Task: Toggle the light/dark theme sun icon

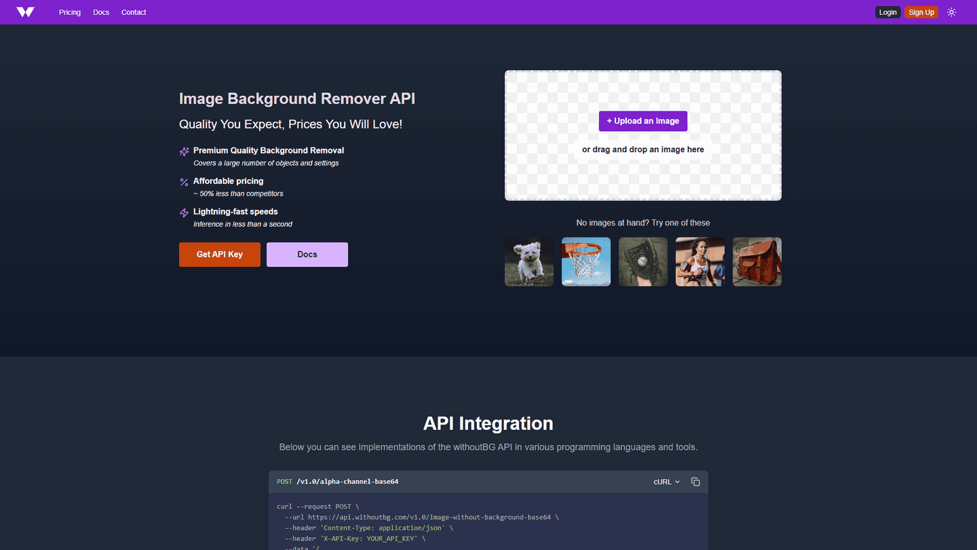Action: [x=951, y=12]
